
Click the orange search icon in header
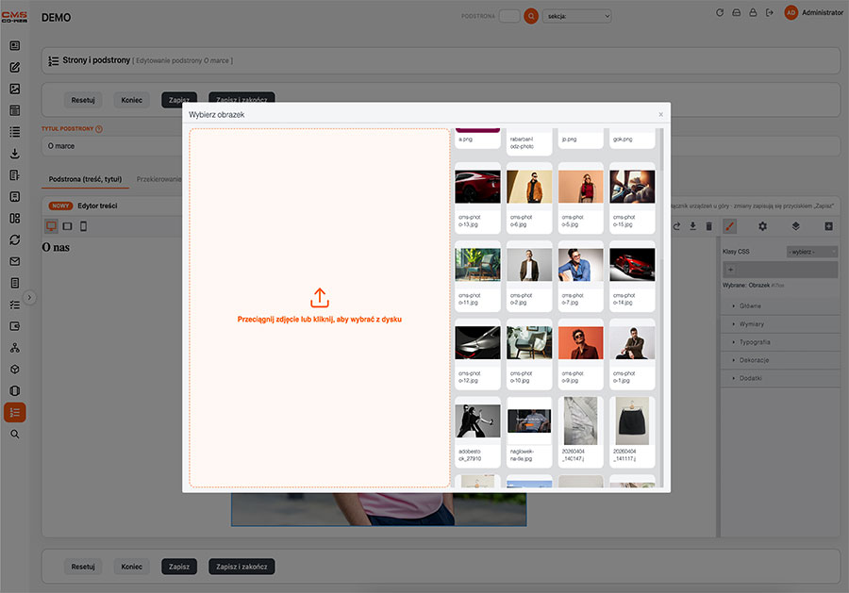coord(531,16)
